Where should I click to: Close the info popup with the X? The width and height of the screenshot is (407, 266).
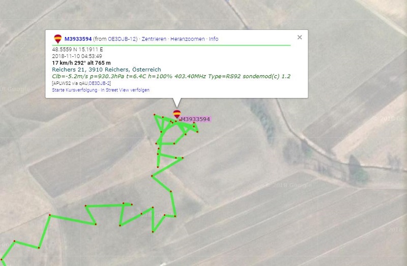pos(300,37)
